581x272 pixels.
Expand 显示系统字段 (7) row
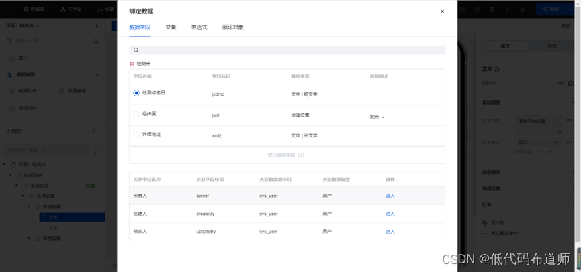click(286, 155)
